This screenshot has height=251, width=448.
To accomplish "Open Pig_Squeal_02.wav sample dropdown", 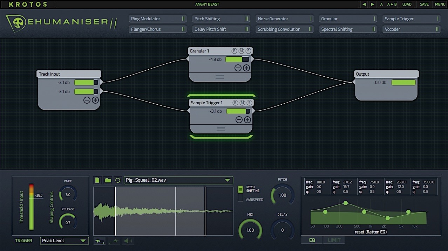I will coord(178,180).
